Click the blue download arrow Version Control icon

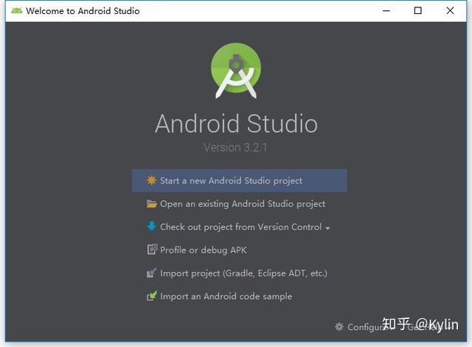click(151, 226)
